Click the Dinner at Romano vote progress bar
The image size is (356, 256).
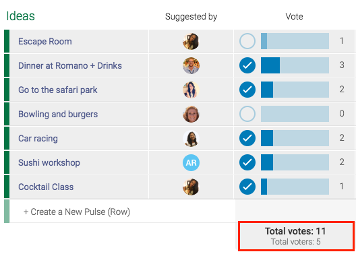295,65
